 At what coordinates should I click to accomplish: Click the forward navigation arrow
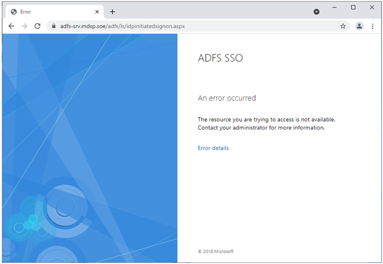pyautogui.click(x=24, y=26)
